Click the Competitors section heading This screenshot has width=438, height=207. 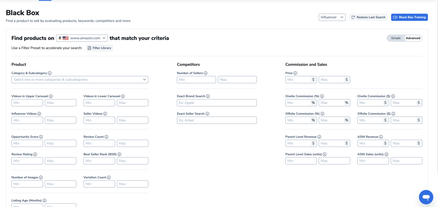pos(188,65)
